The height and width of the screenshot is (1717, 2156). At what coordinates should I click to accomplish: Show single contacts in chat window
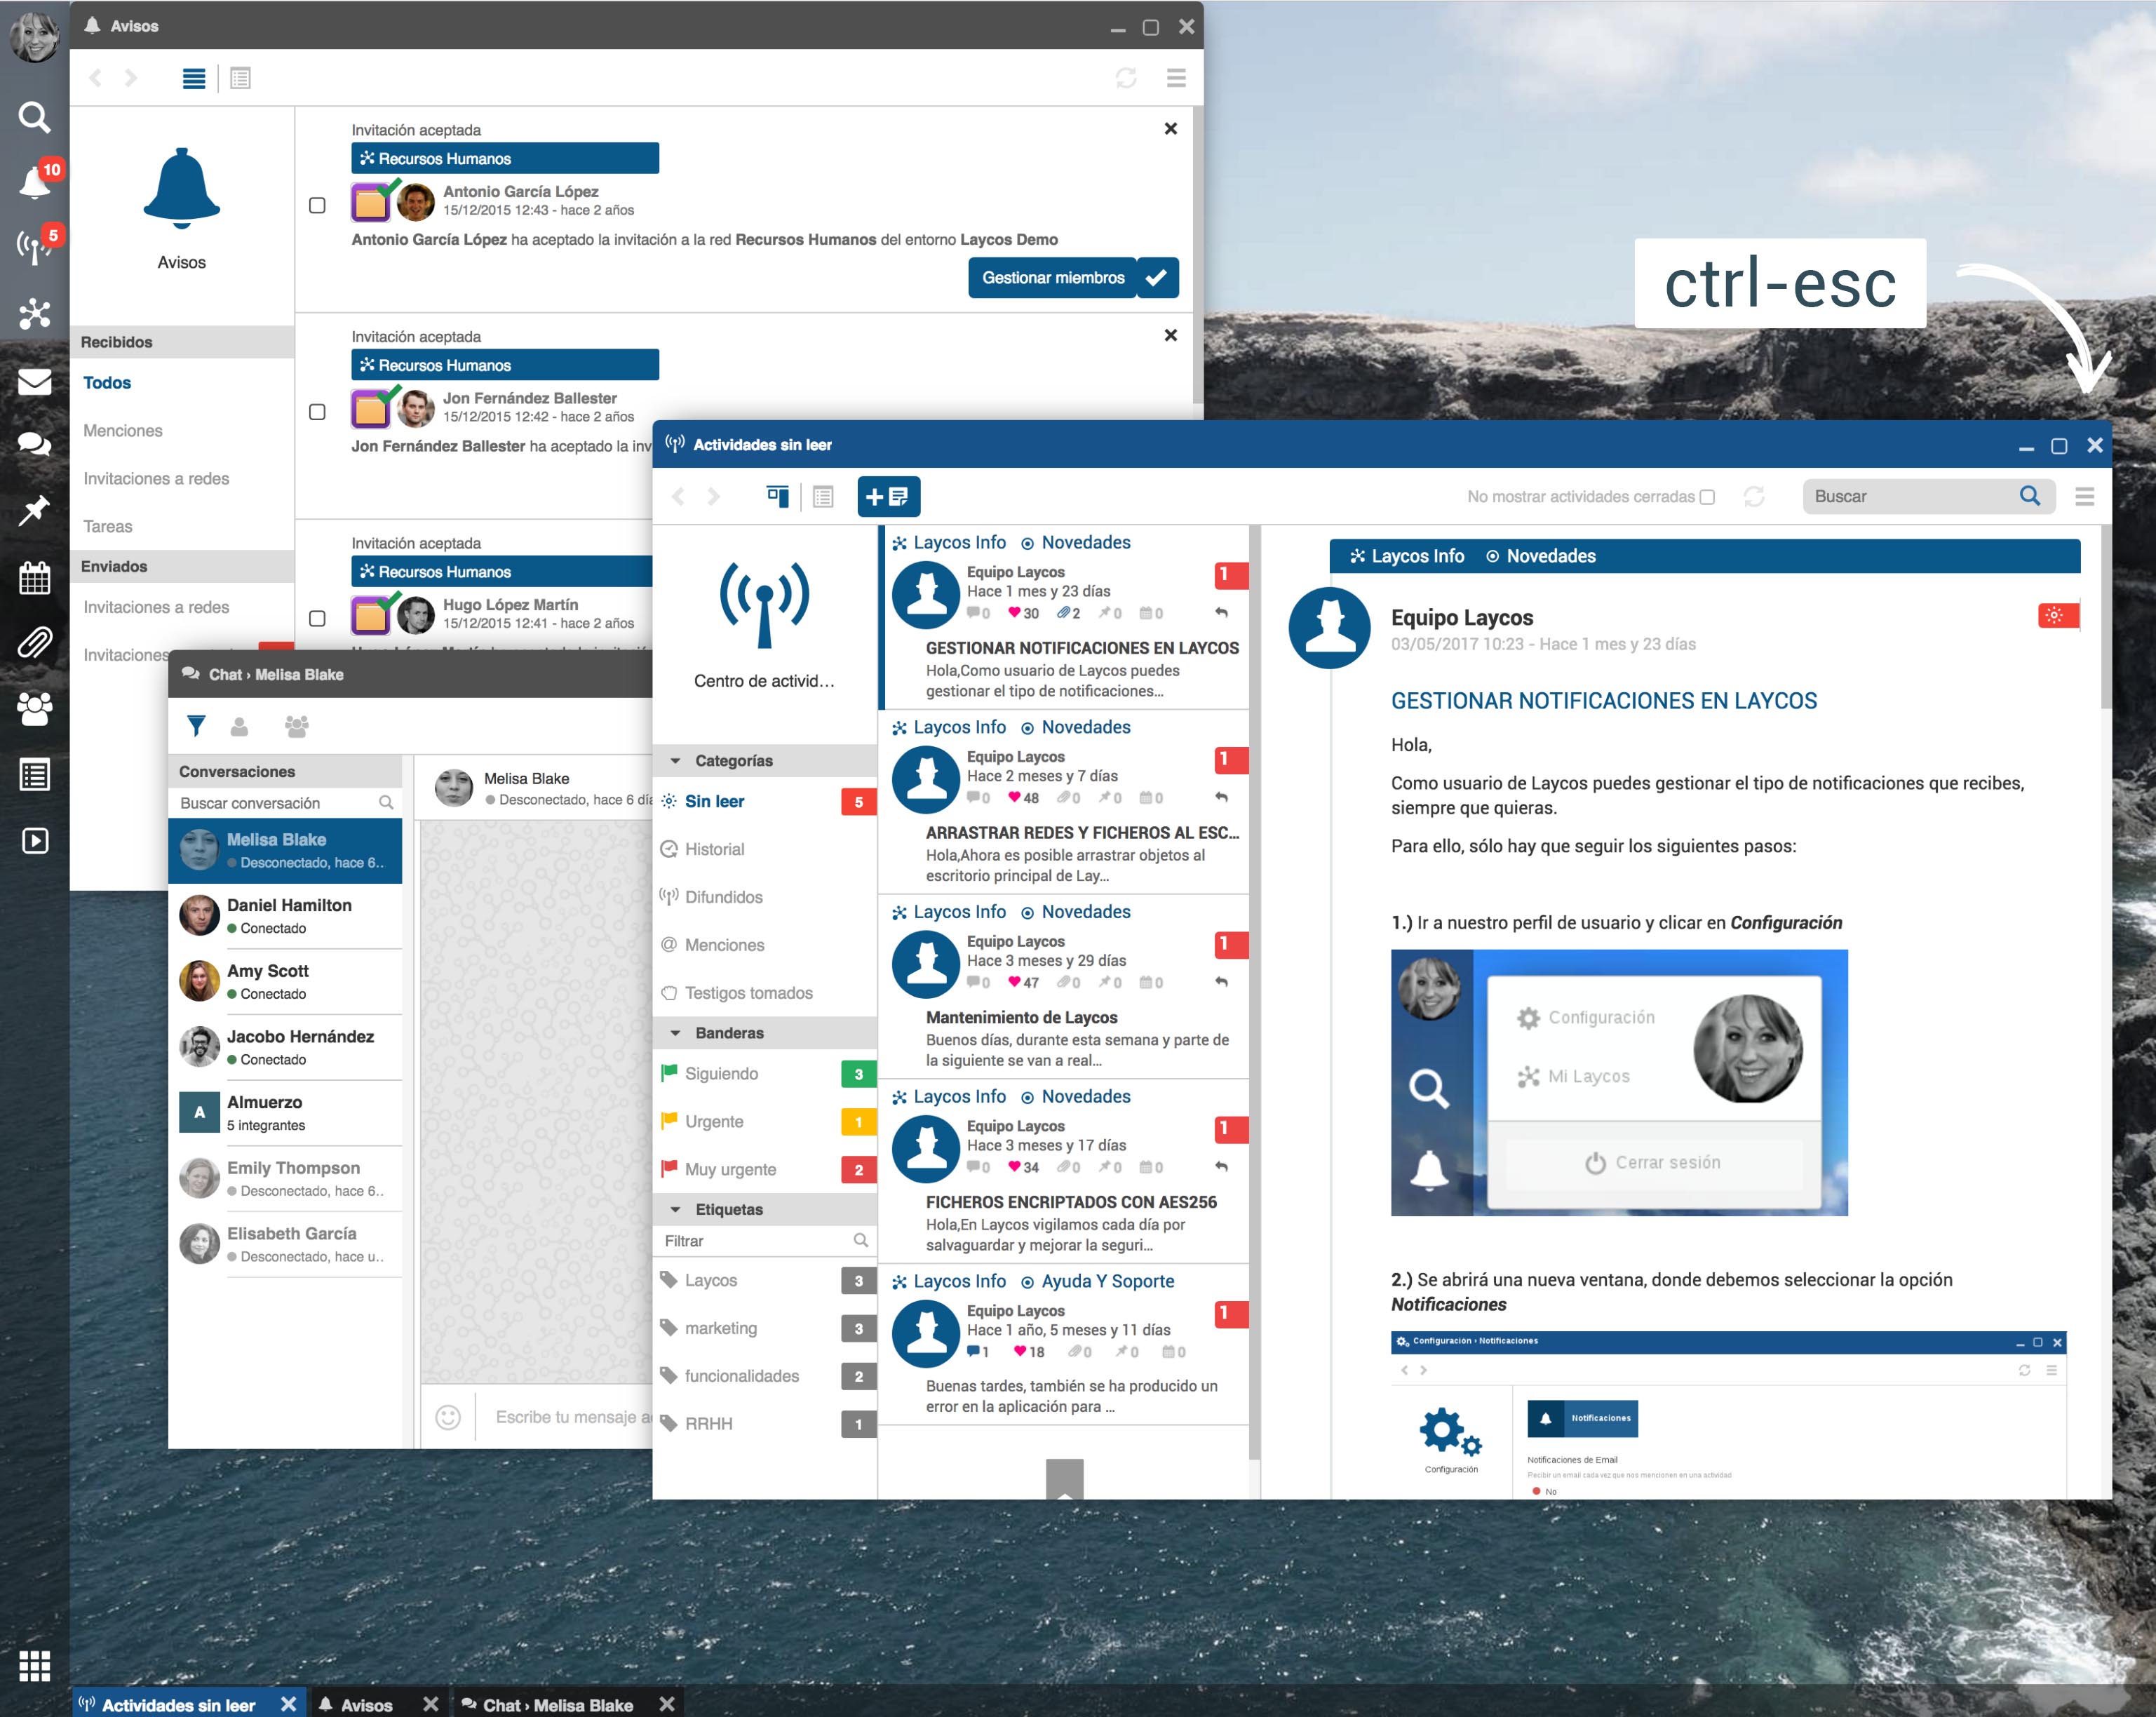click(x=239, y=726)
